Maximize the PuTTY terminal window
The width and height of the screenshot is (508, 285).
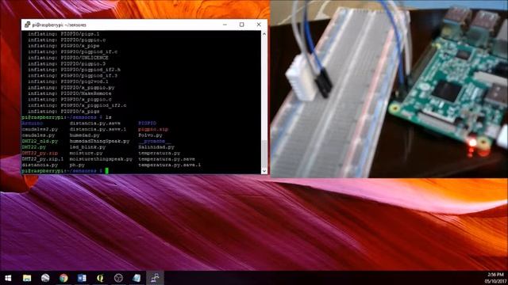[241, 25]
